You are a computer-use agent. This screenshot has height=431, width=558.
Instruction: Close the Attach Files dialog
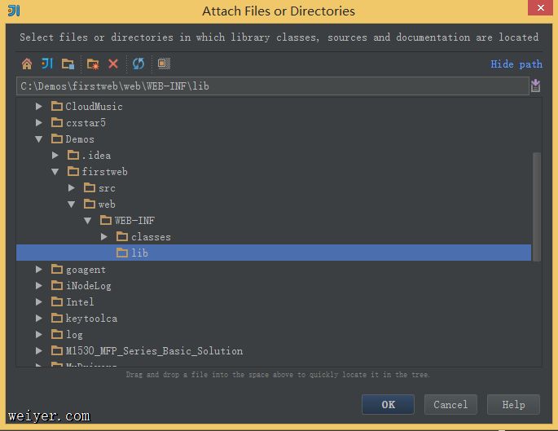tap(540, 7)
